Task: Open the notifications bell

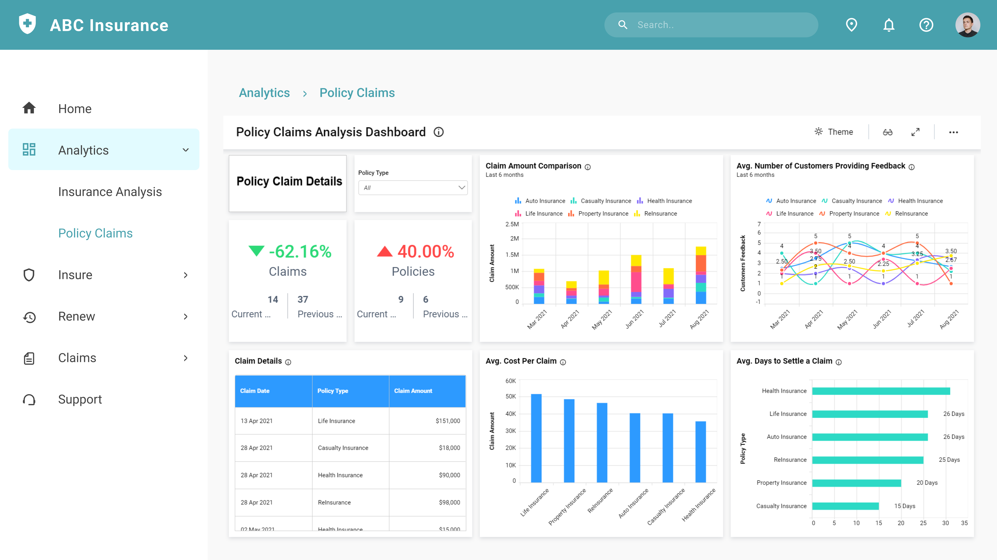Action: point(889,25)
